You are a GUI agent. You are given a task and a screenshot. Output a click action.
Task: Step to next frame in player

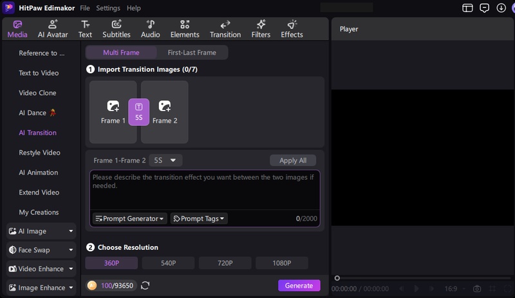(x=431, y=288)
